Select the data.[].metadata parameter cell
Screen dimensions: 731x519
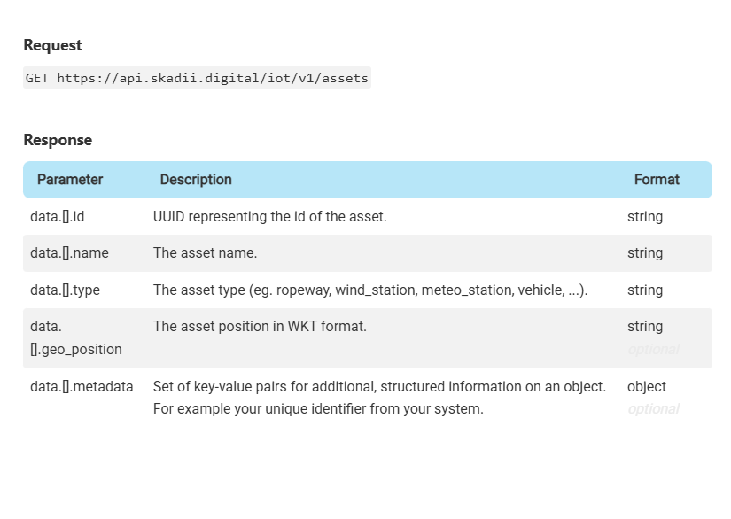82,387
